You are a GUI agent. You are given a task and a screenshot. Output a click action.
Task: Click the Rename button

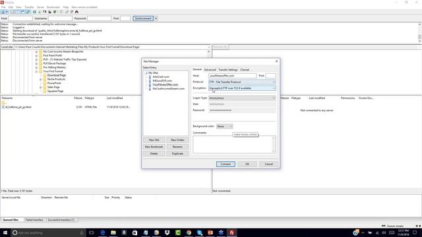coord(177,147)
